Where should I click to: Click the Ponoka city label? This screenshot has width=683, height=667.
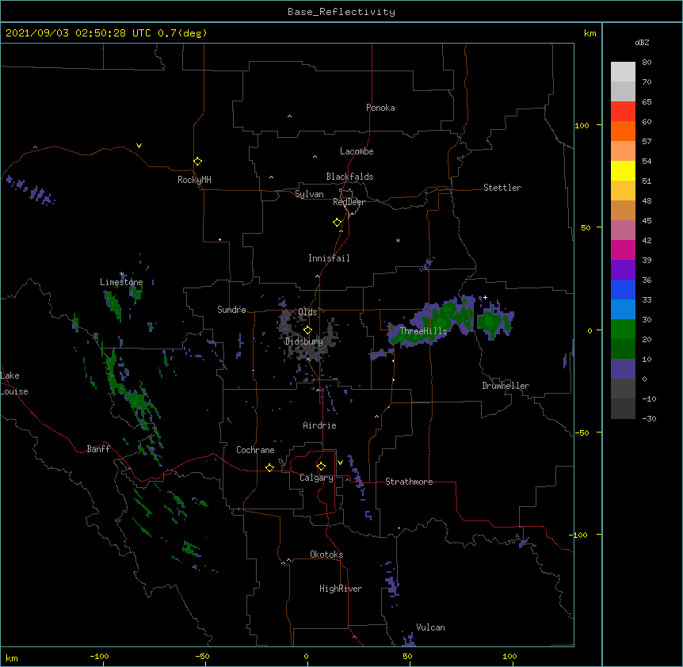(x=380, y=108)
